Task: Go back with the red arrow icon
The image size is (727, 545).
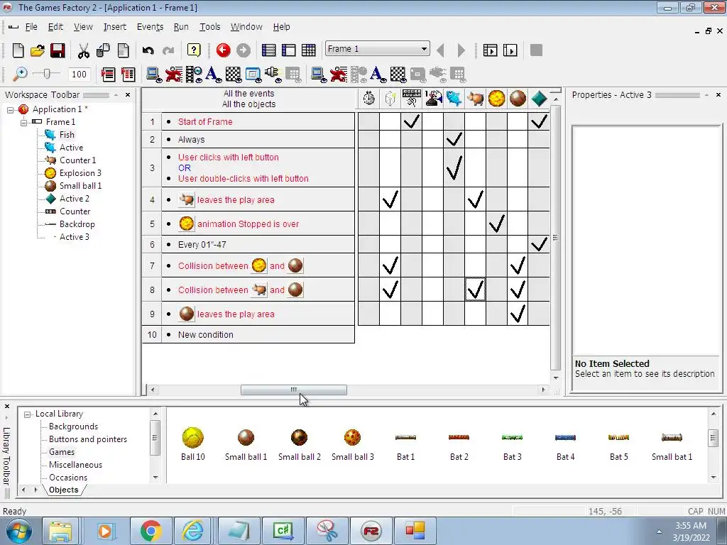Action: coord(224,50)
